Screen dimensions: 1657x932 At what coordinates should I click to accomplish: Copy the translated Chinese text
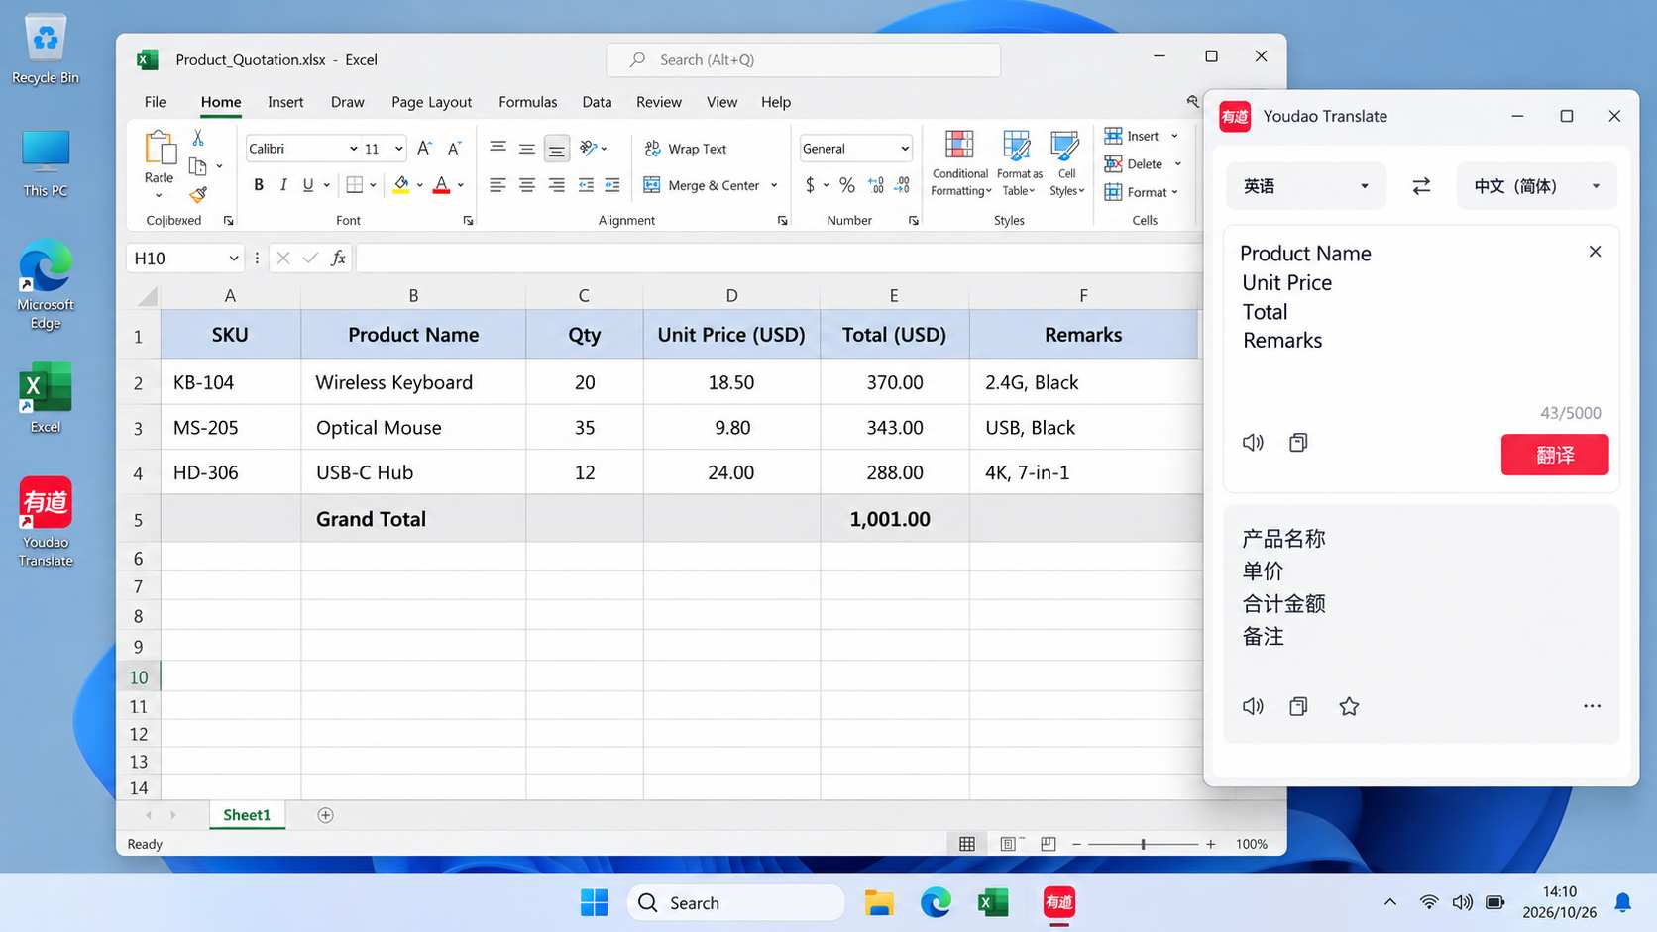coord(1298,706)
